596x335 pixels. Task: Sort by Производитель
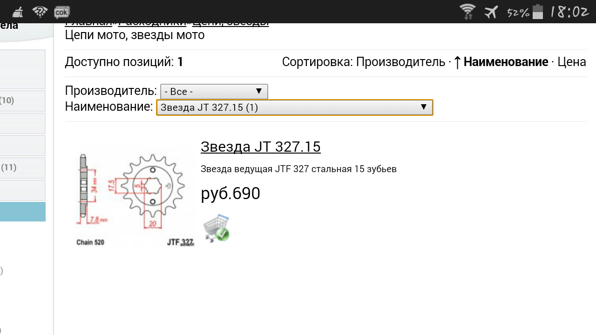coord(400,62)
